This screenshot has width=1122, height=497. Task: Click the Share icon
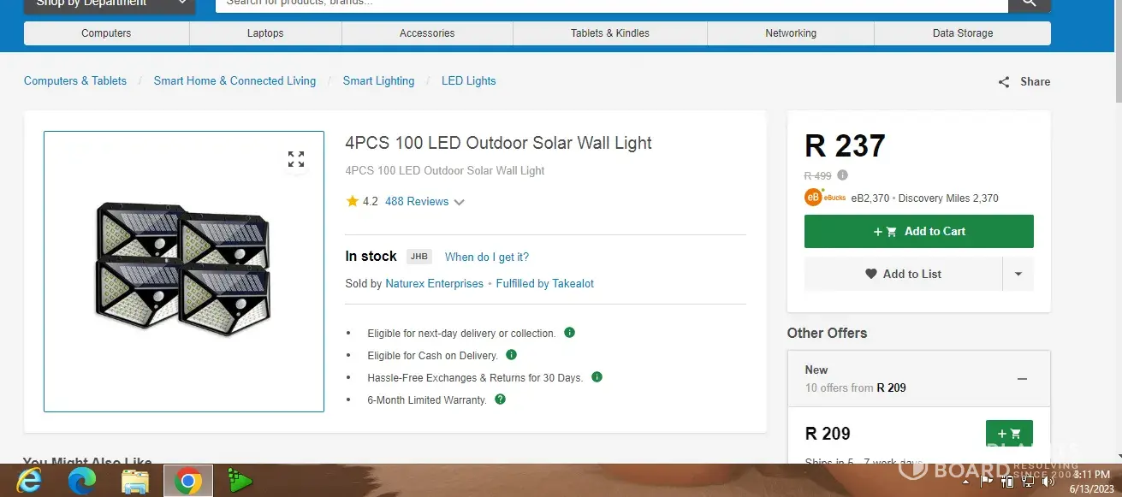click(x=1004, y=82)
